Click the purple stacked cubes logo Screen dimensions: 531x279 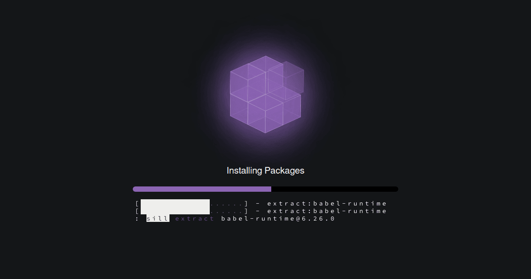tap(266, 94)
